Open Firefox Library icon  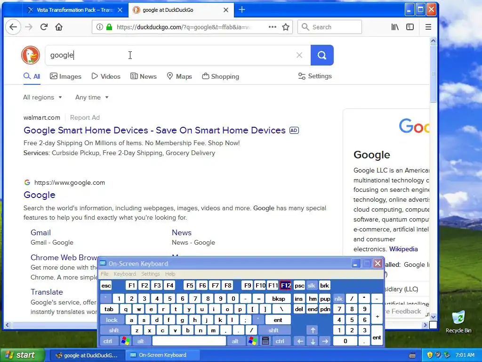[395, 27]
